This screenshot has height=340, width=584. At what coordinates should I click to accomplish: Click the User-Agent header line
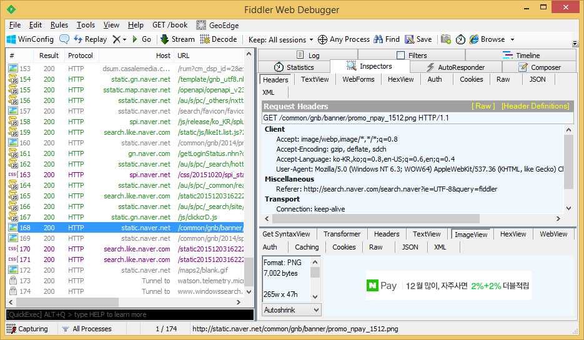(419, 169)
